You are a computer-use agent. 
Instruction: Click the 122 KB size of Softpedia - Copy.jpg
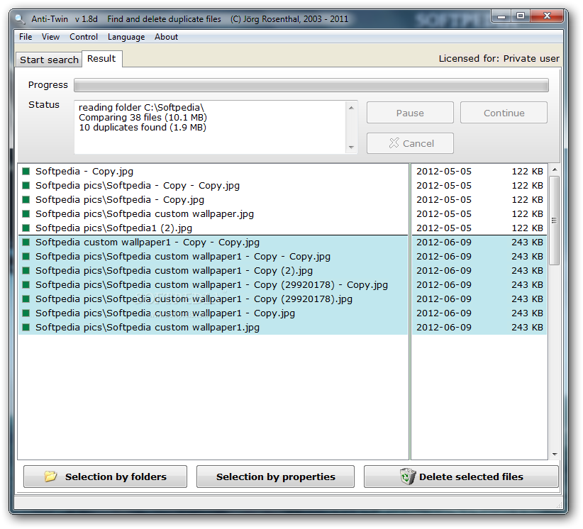coord(527,172)
